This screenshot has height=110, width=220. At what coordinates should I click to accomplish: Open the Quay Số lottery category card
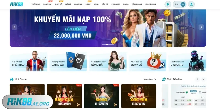tap(147, 61)
